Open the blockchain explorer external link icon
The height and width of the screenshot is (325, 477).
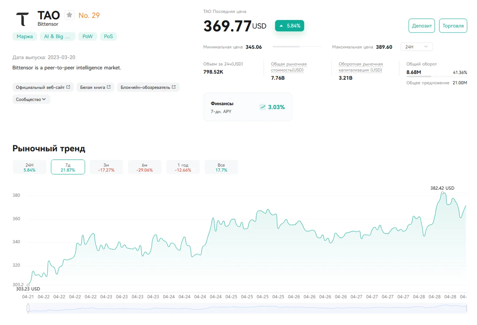pos(174,87)
